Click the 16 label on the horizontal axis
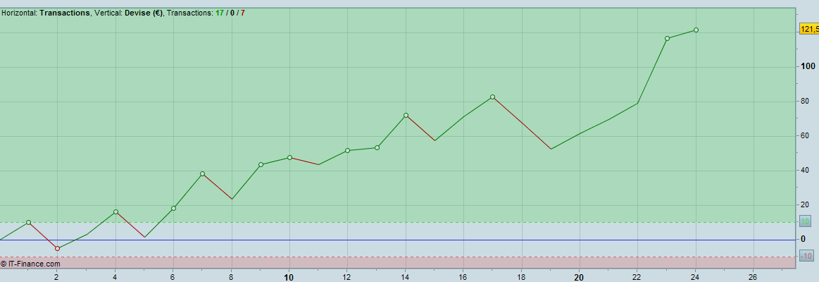This screenshot has height=282, width=819. [463, 277]
